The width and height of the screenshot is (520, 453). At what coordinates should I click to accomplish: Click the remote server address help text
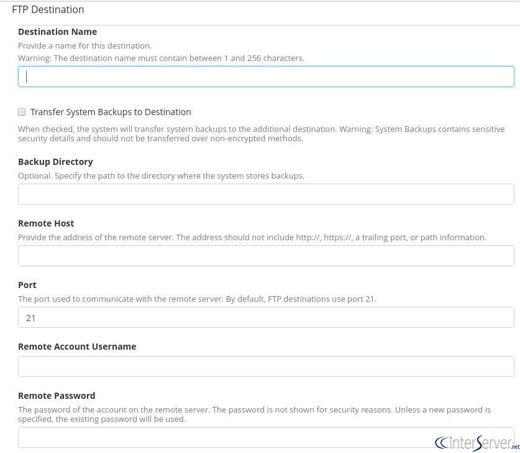[252, 237]
